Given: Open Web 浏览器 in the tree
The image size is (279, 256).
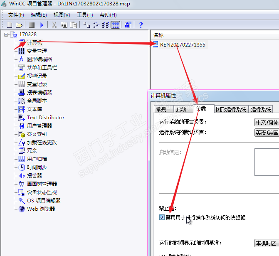Looking at the screenshot, I should pyautogui.click(x=41, y=209).
